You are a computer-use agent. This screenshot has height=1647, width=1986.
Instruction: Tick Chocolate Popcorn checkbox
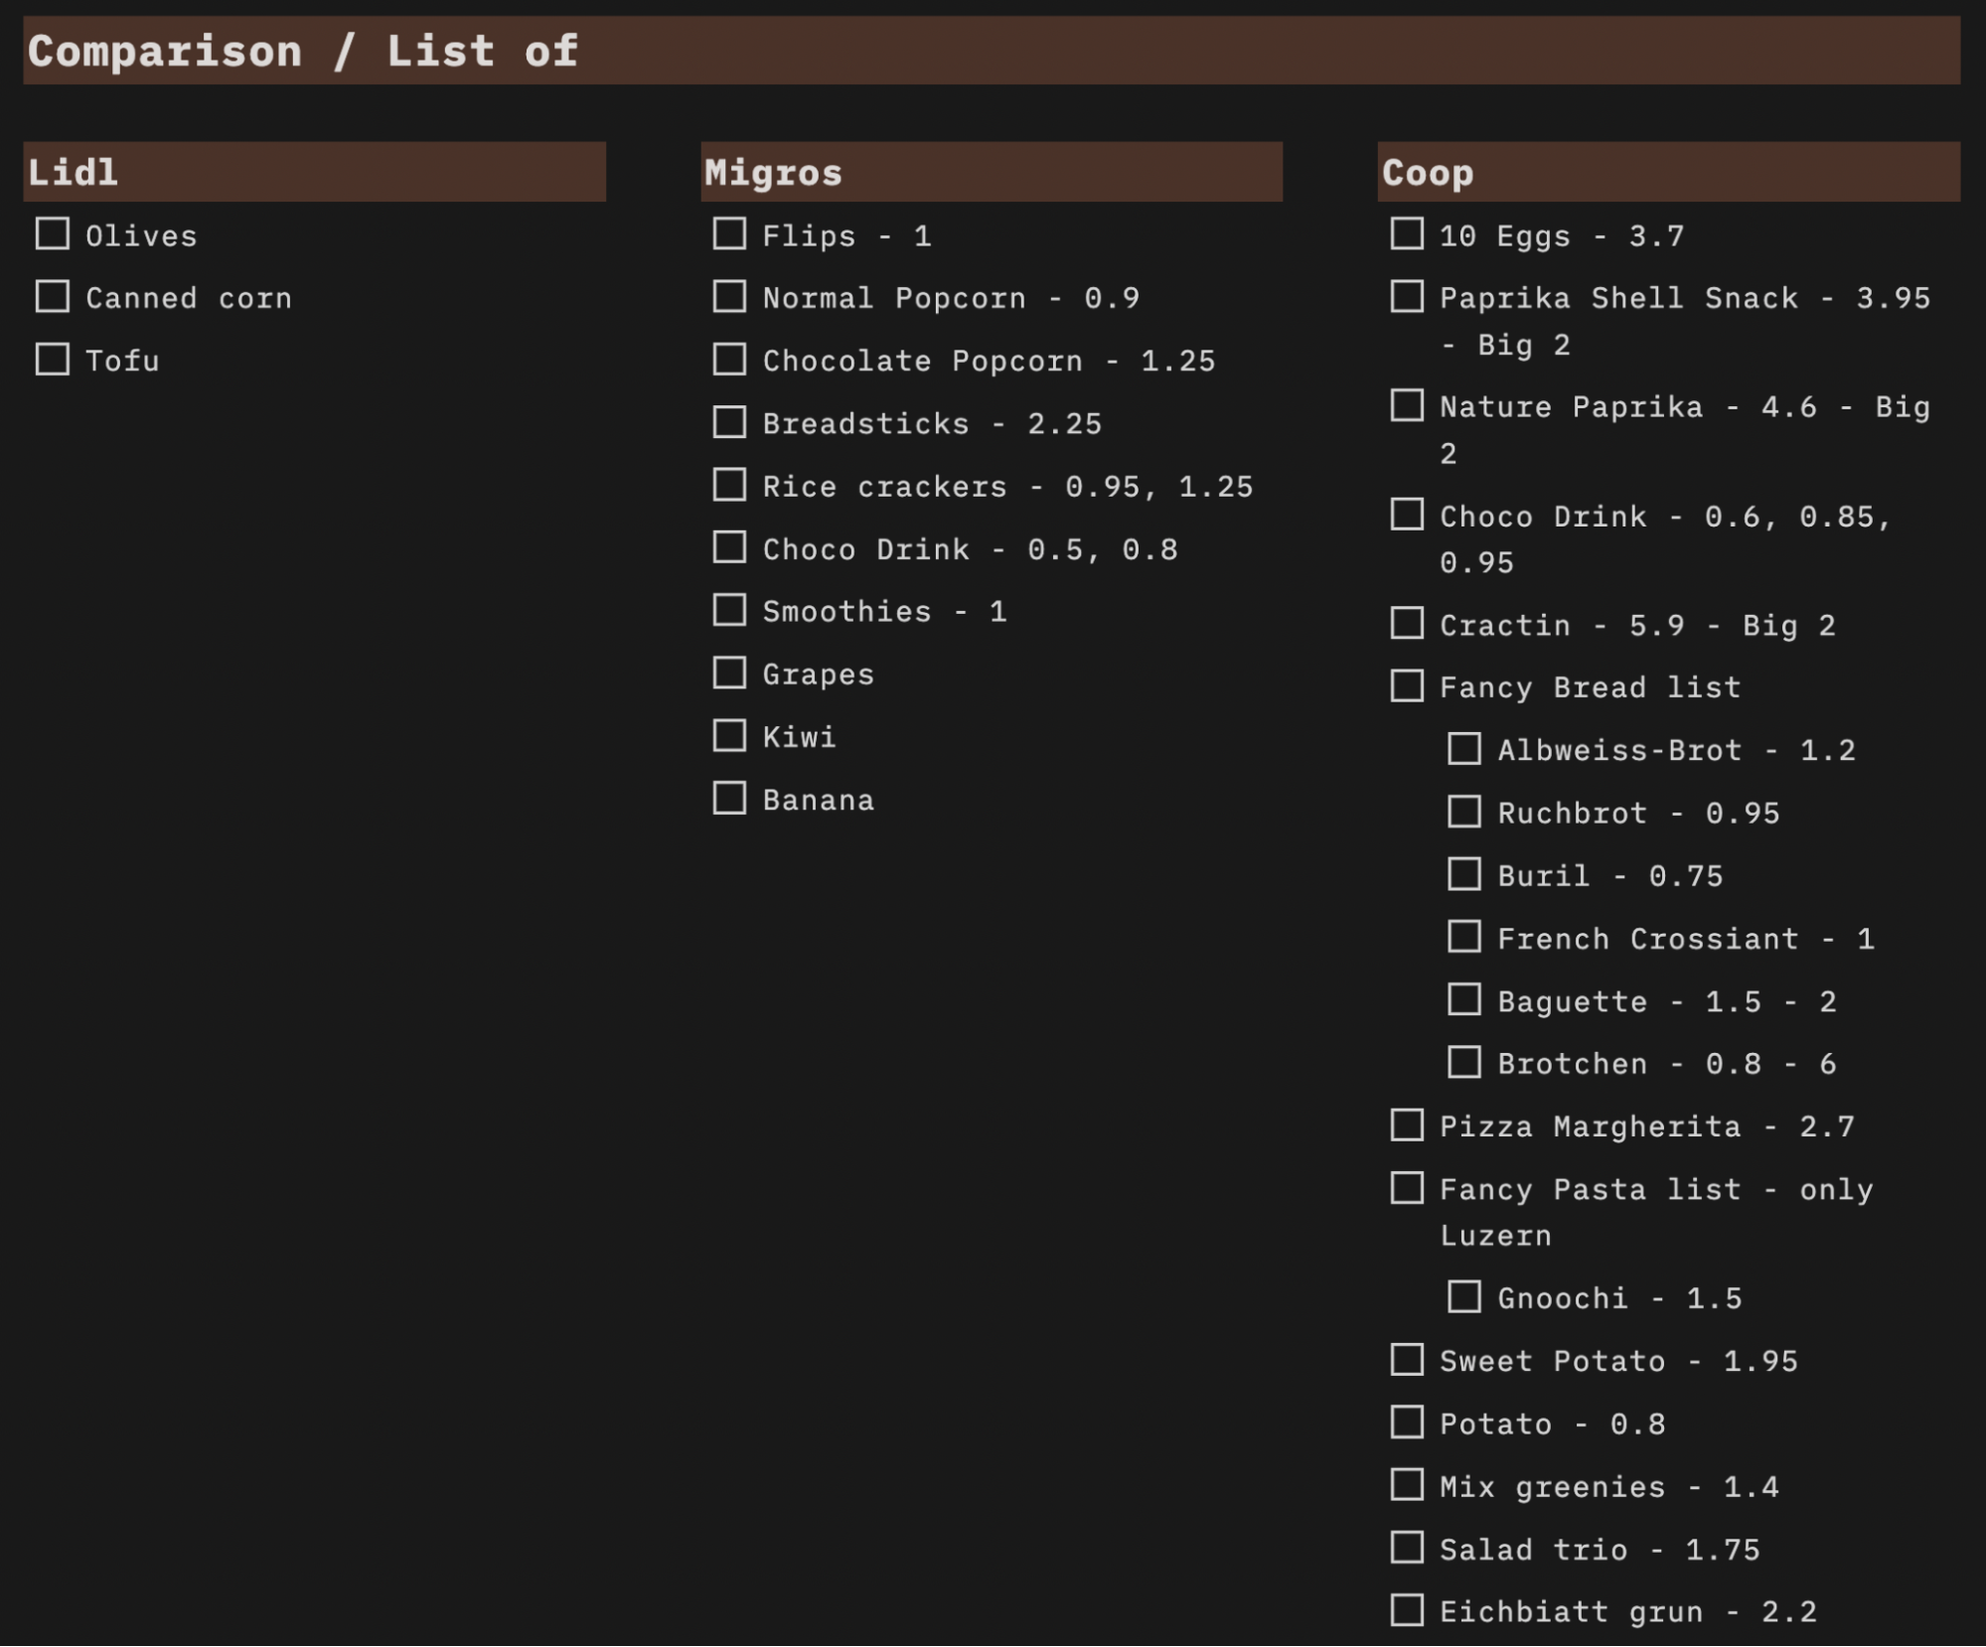(729, 360)
